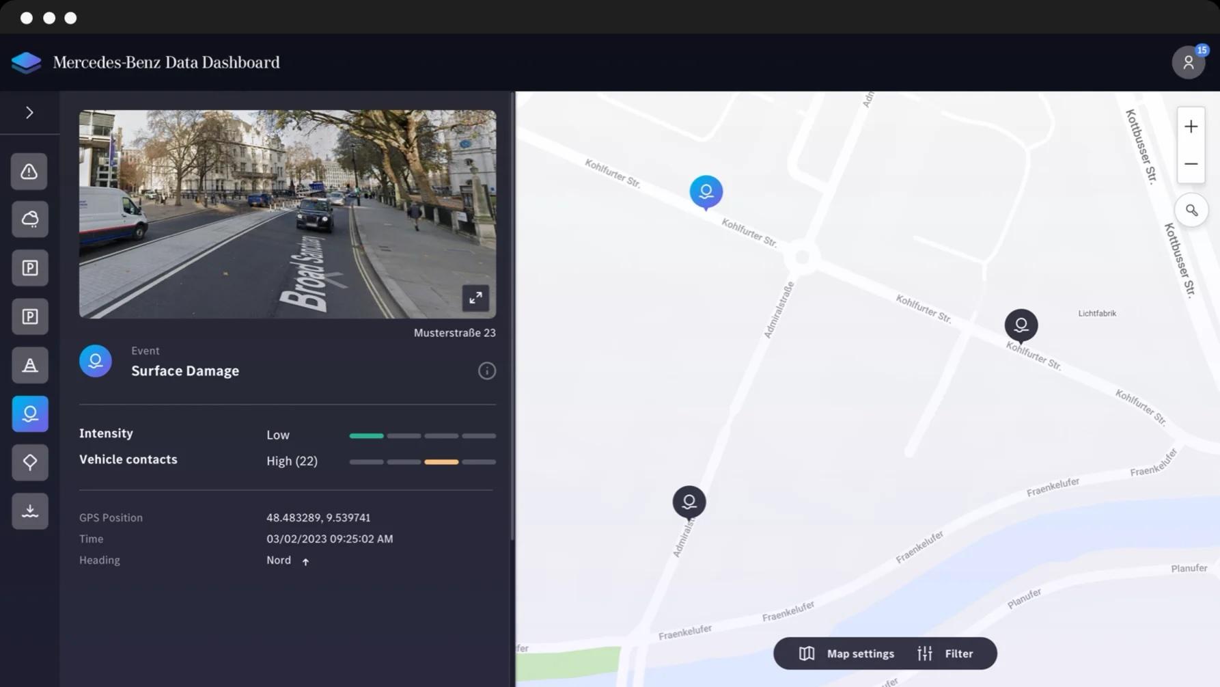Open Map settings

(x=848, y=653)
